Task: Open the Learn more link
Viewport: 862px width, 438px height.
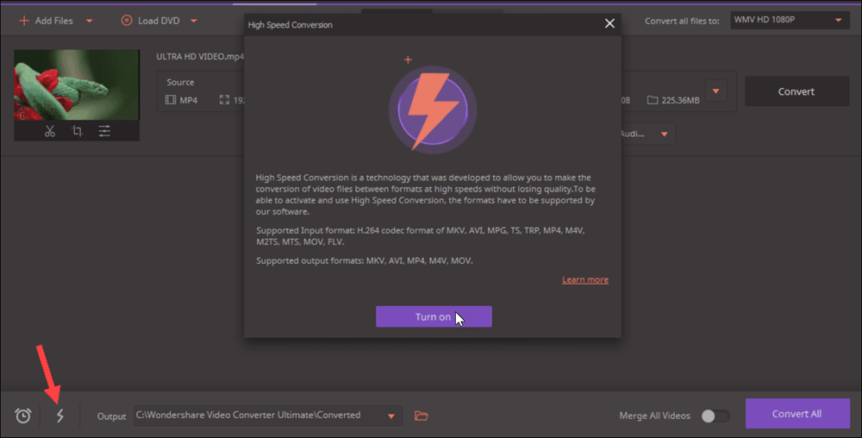Action: [x=585, y=279]
